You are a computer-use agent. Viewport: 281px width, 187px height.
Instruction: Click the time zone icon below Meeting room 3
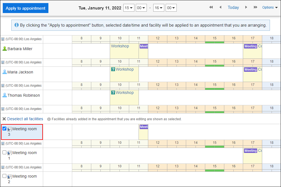[x=3, y=144]
